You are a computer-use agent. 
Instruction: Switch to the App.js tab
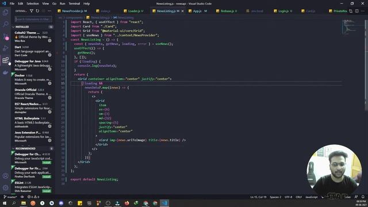(x=200, y=11)
